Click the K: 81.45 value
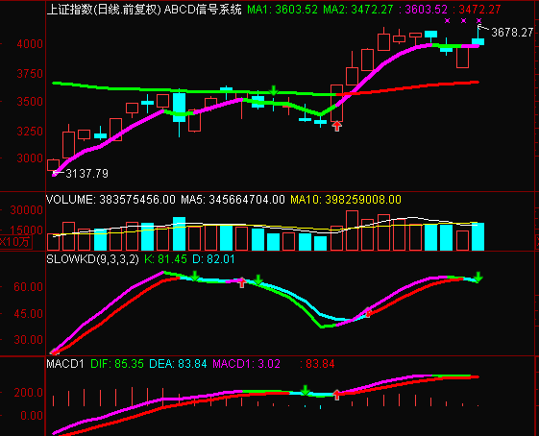539x436 pixels. tap(165, 259)
